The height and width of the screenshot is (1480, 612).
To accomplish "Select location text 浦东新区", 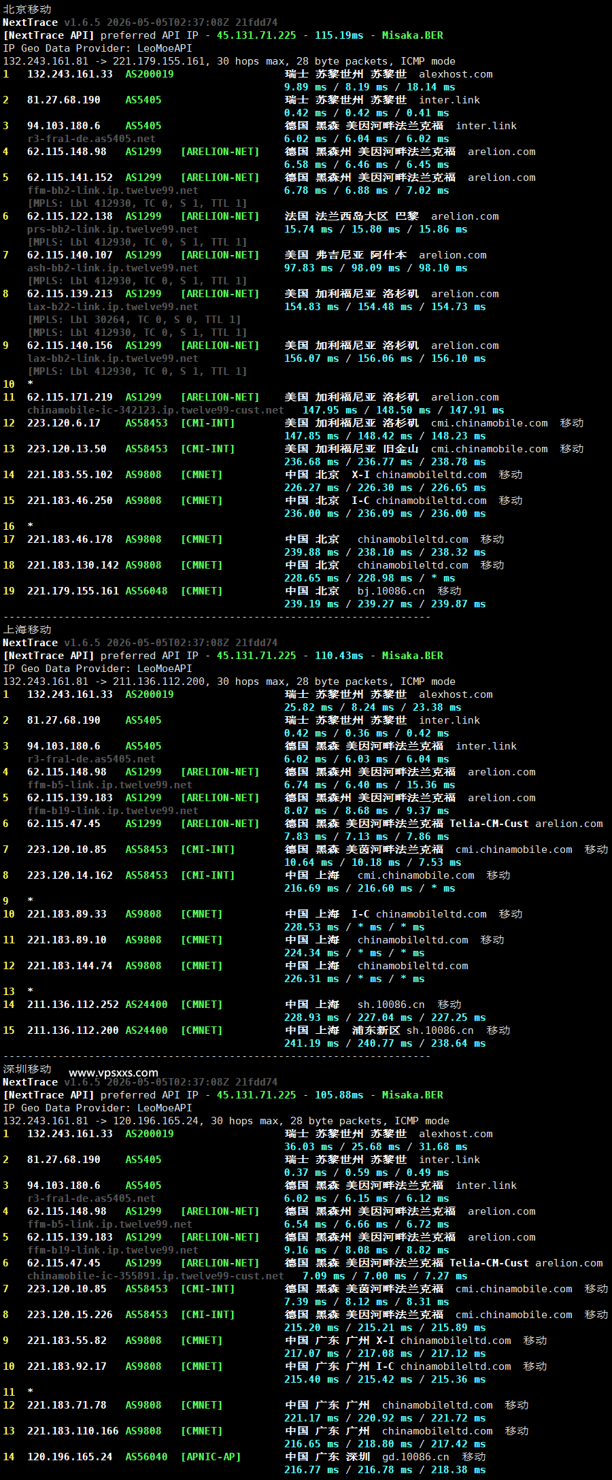I will (376, 1030).
